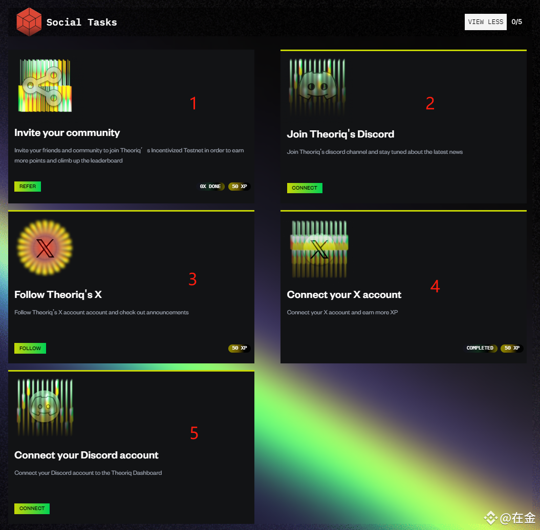Open the Invite your community title
This screenshot has height=530, width=540.
click(67, 133)
